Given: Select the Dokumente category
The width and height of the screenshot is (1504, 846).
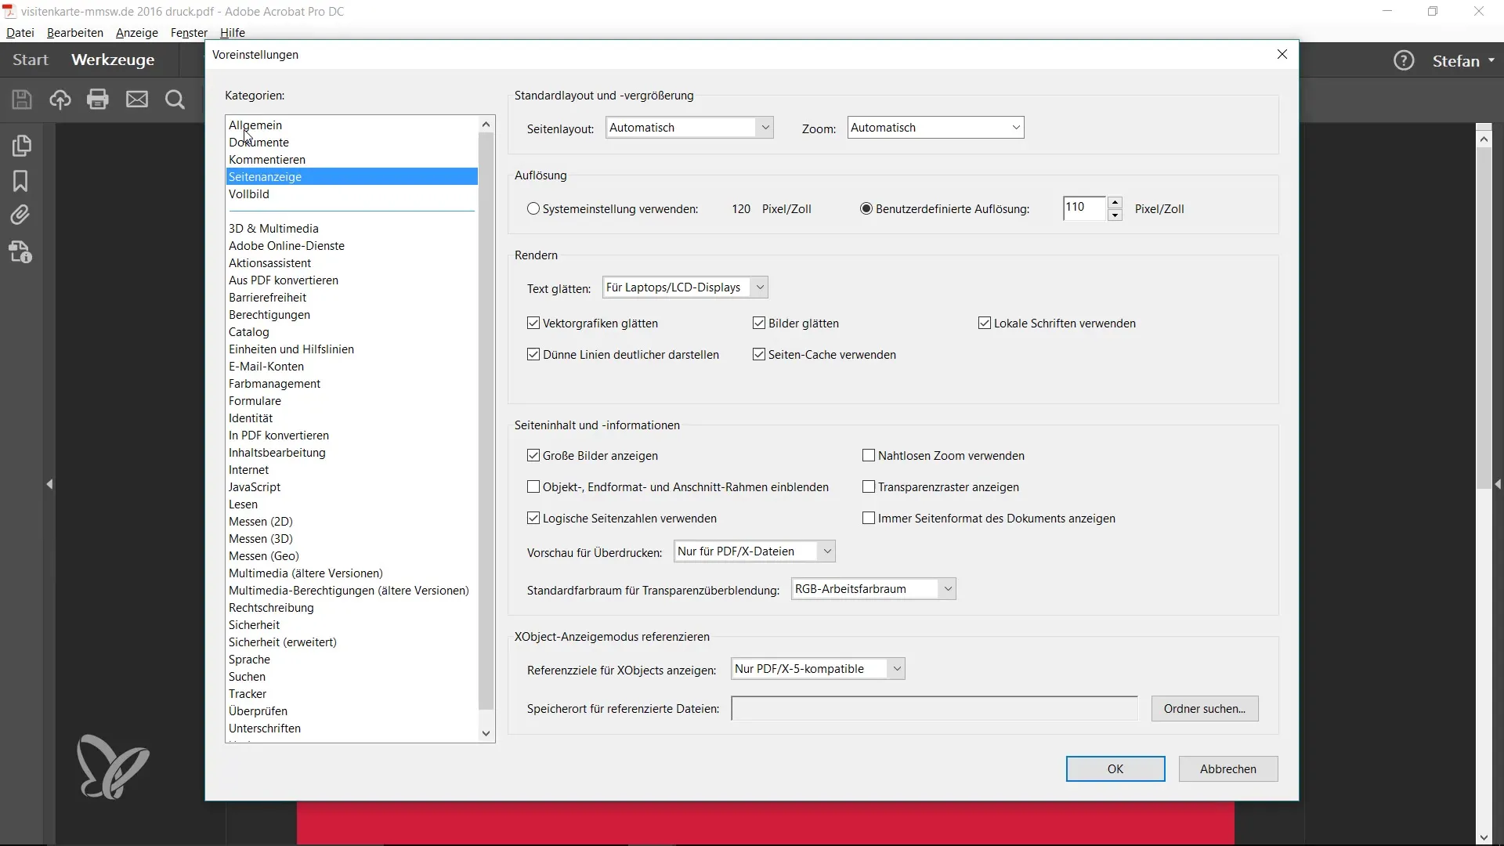Looking at the screenshot, I should pyautogui.click(x=351, y=143).
